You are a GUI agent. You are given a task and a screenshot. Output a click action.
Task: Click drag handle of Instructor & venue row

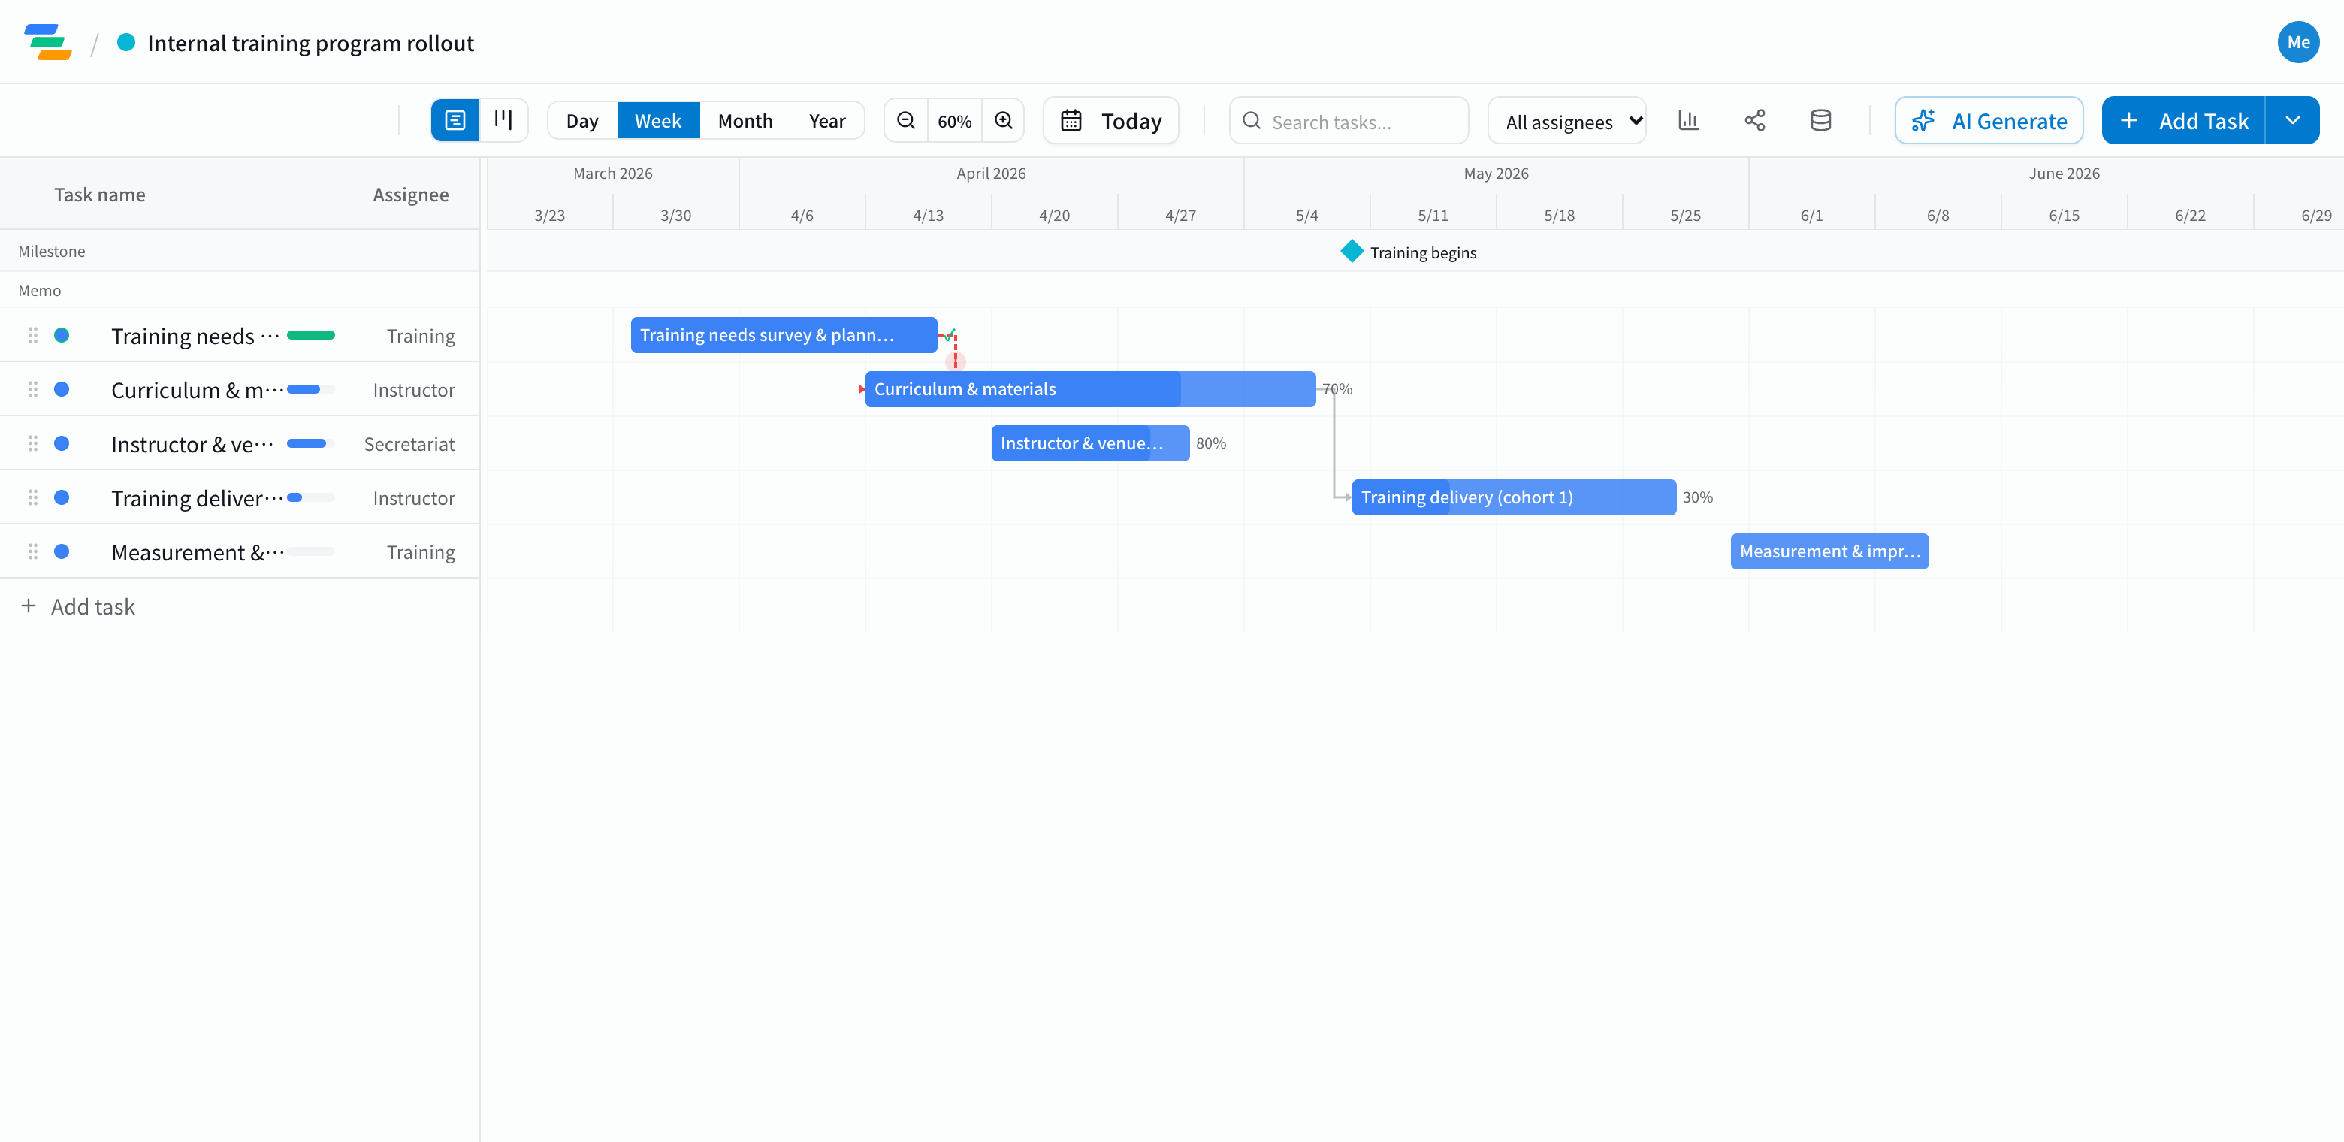point(33,443)
